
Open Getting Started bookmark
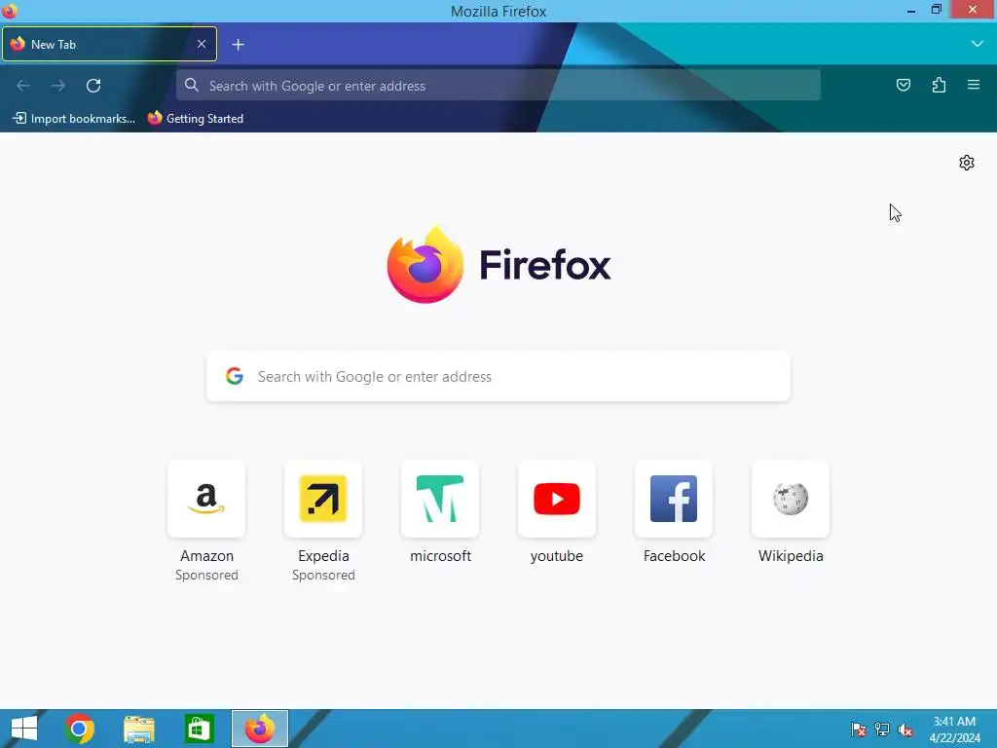(196, 118)
